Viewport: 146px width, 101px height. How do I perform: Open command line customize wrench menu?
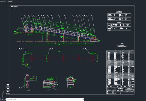(5, 100)
